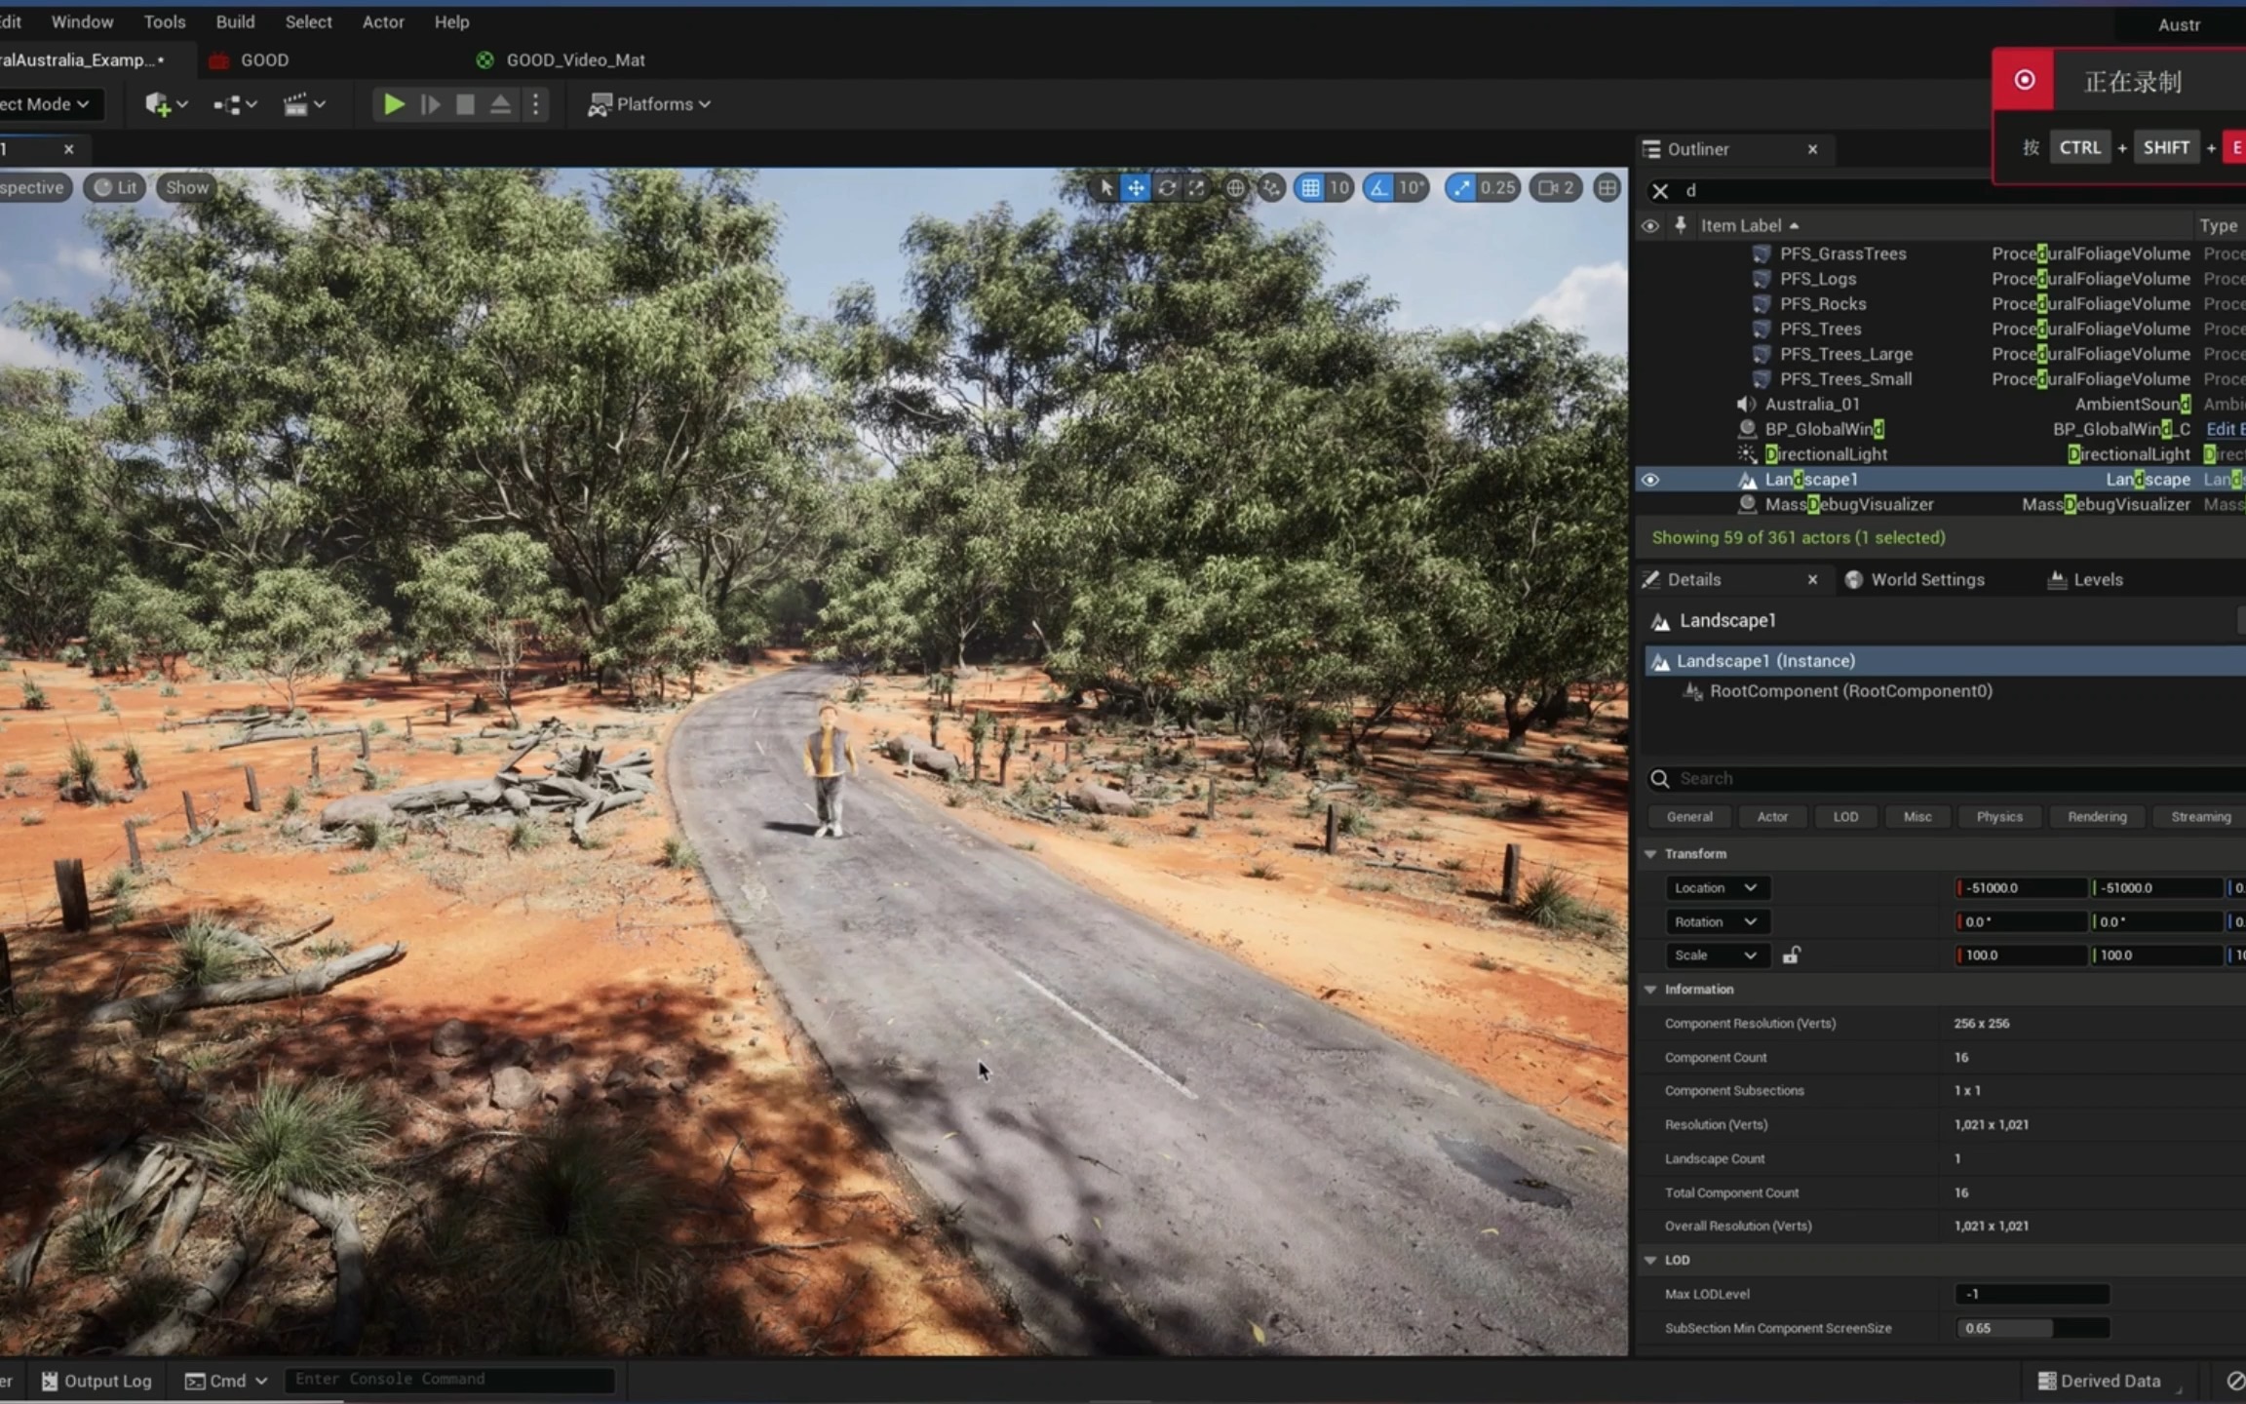Click the scale lock icon in Transform
This screenshot has height=1404, width=2246.
point(1791,955)
